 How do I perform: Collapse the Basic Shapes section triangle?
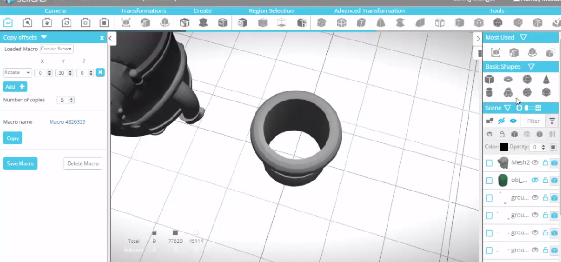point(531,67)
